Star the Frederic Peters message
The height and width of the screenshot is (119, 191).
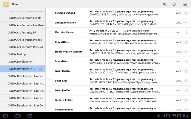186,100
